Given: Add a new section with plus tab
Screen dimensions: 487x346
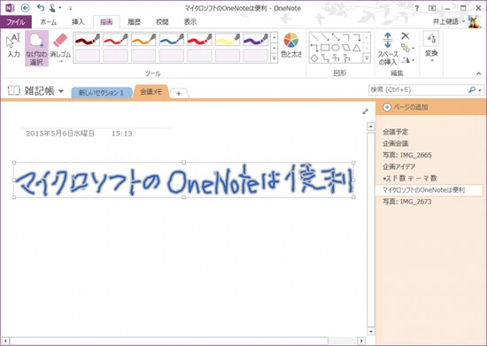Looking at the screenshot, I should pyautogui.click(x=179, y=93).
